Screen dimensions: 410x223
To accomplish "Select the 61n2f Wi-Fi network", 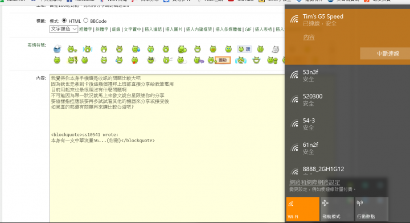I will [347, 148].
